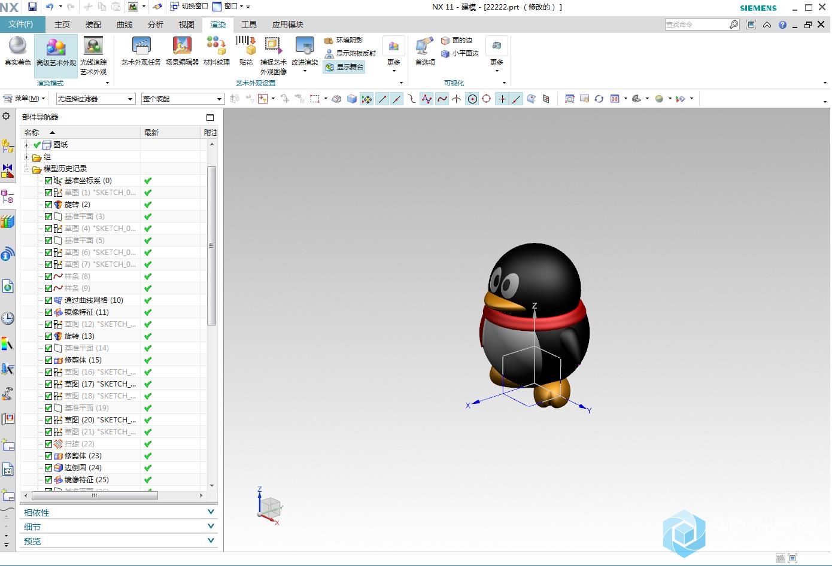
Task: Toggle checkbox for 镜像特征 (25)
Action: tap(48, 480)
